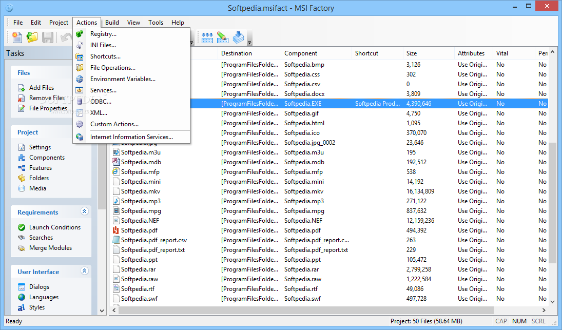Open the Tools menu
The width and height of the screenshot is (562, 330).
[x=156, y=22]
